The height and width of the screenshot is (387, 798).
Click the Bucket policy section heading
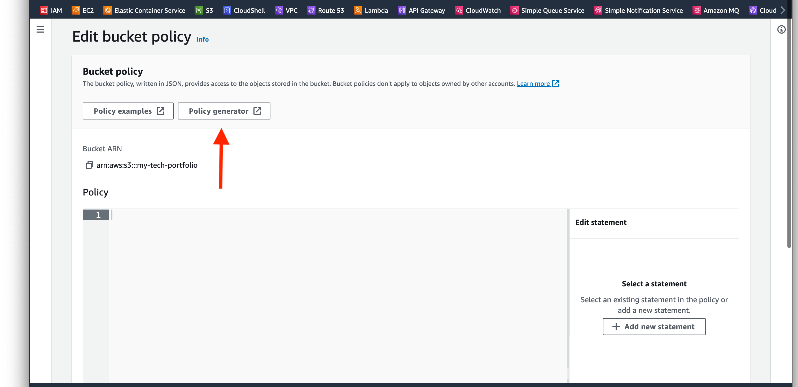[x=113, y=72]
